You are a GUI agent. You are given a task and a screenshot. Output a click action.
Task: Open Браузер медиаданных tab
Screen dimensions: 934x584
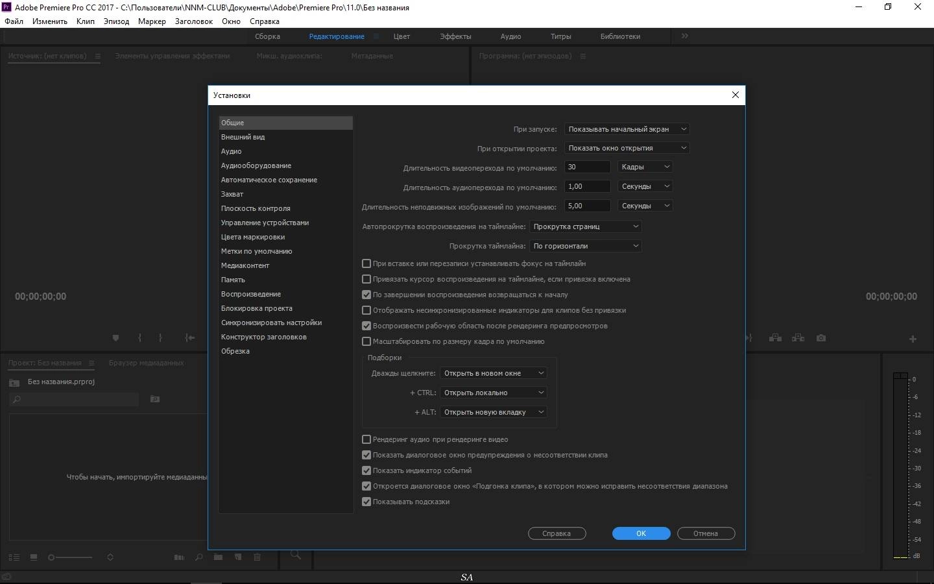pos(146,363)
